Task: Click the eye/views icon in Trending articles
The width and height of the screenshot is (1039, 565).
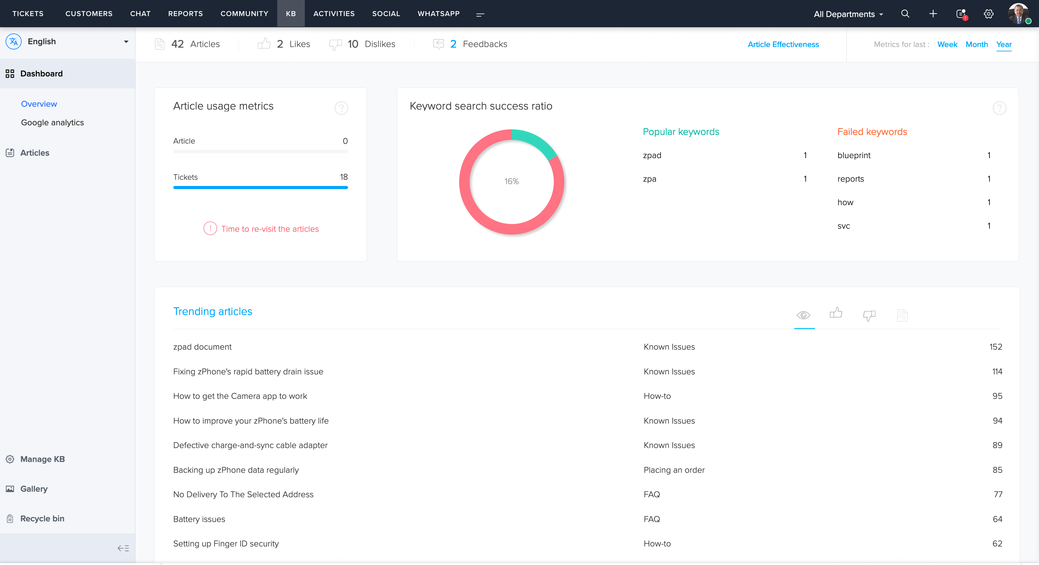Action: (803, 314)
